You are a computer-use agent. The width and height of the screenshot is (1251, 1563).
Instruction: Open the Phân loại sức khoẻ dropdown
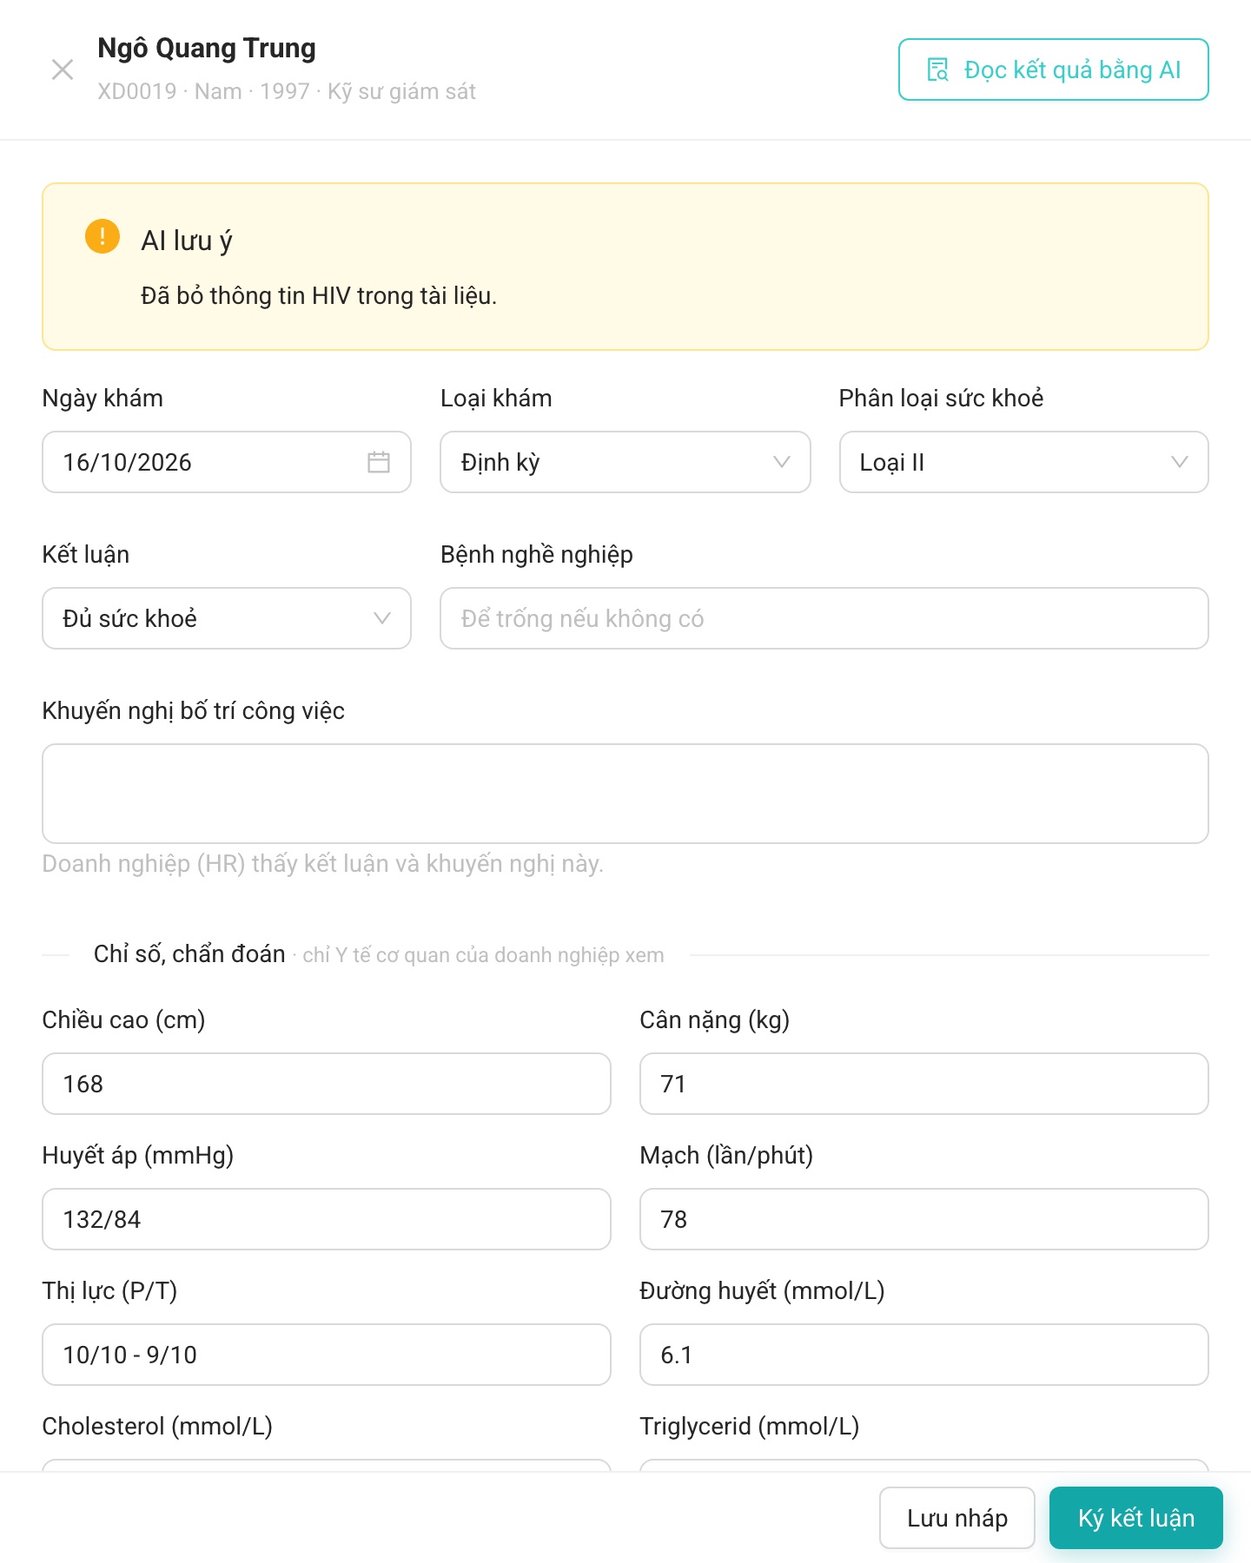[x=1023, y=462]
